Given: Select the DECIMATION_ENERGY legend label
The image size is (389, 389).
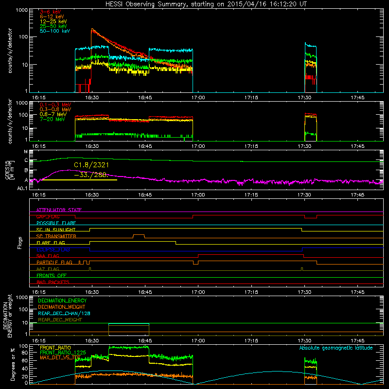Looking at the screenshot, I should coord(62,301).
